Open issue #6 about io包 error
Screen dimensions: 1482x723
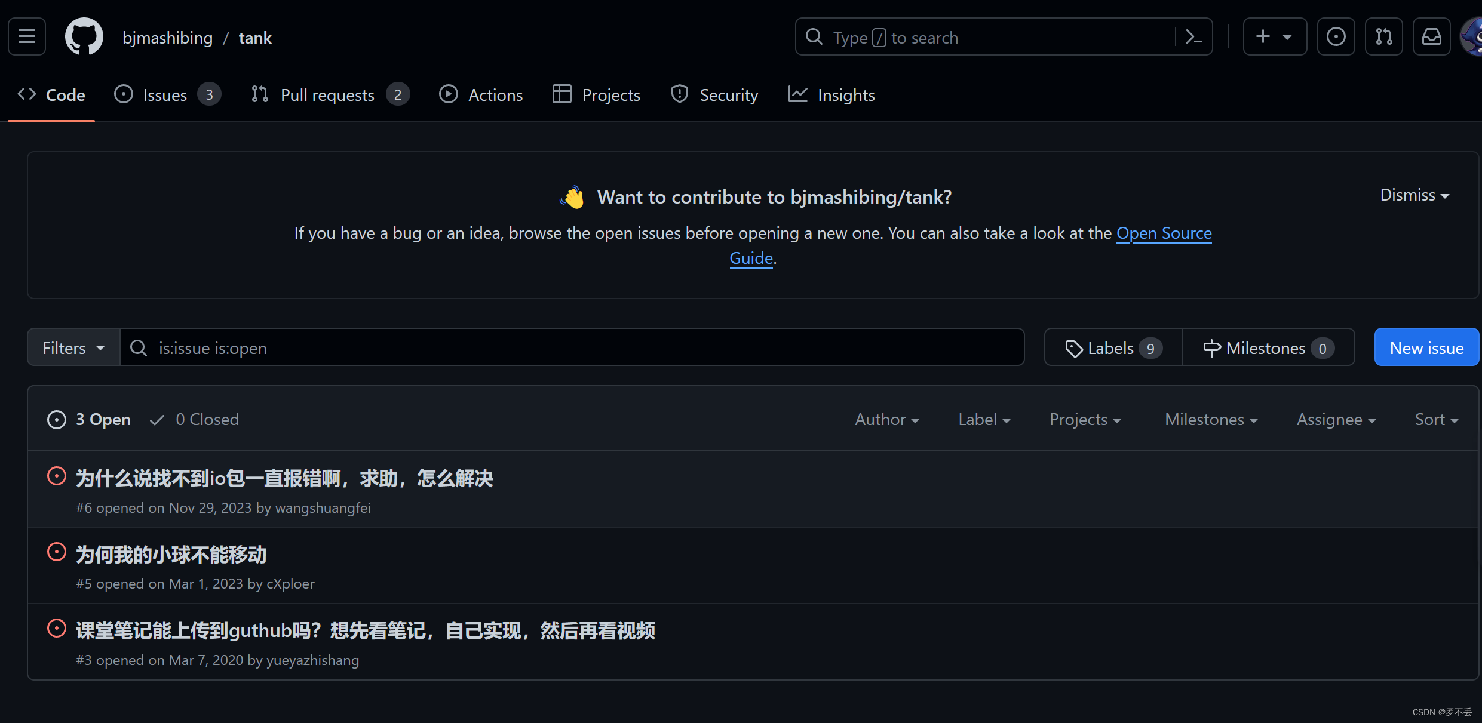pyautogui.click(x=284, y=478)
